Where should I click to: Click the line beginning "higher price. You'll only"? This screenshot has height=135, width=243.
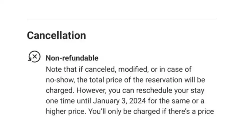click(130, 111)
